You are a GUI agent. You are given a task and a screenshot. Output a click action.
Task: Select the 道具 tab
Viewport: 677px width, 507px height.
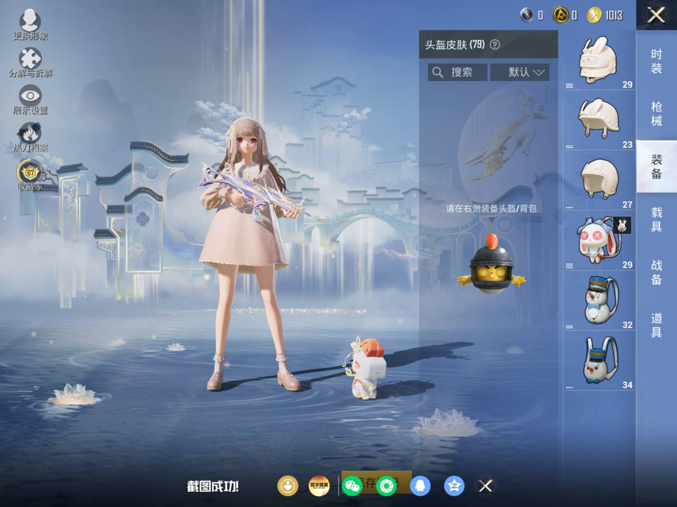tap(656, 325)
